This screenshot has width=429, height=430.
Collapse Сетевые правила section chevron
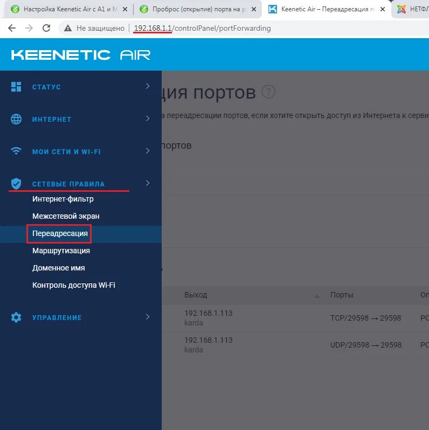148,183
